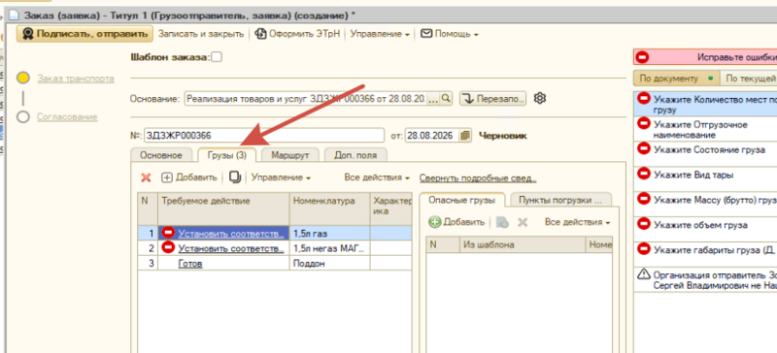Toggle the Шаблон заказа checkbox

click(x=217, y=57)
